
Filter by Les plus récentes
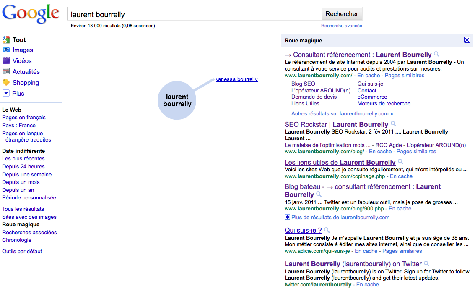click(23, 158)
